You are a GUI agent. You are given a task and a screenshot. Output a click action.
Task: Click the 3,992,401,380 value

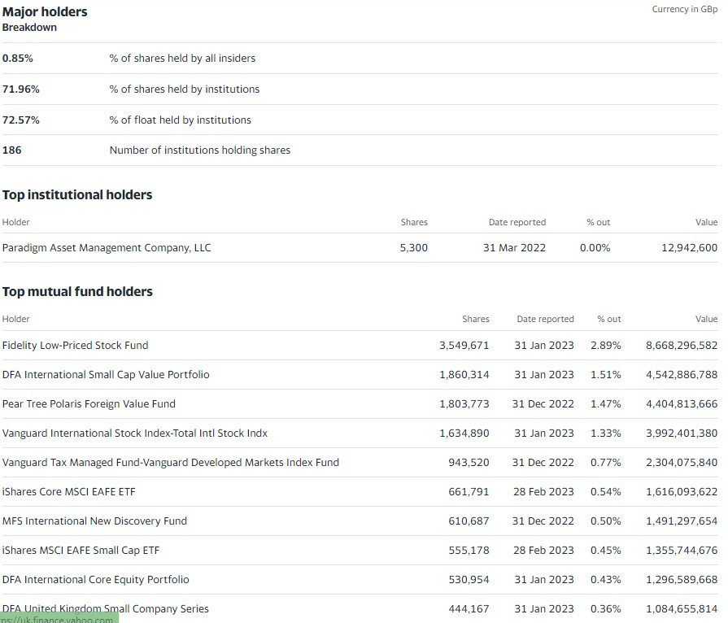click(682, 433)
